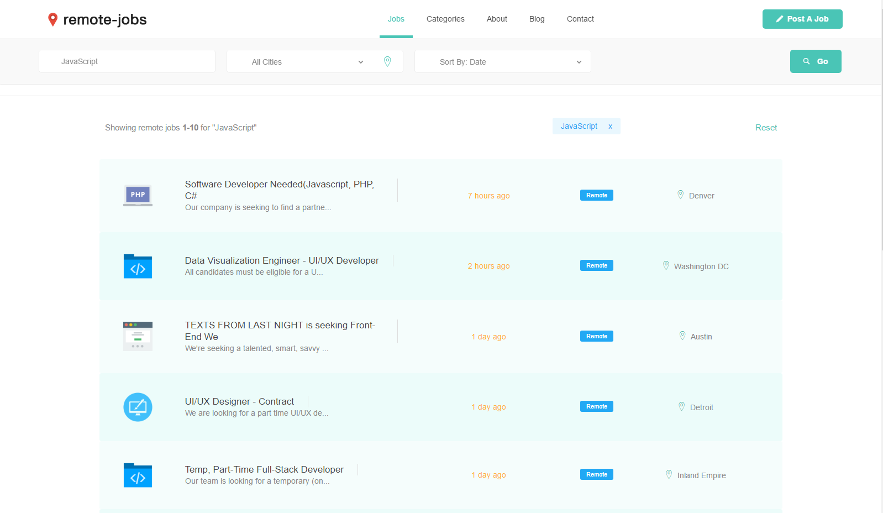Click the Go search button
The height and width of the screenshot is (513, 883).
pyautogui.click(x=816, y=61)
